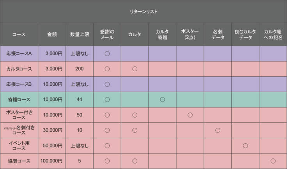
Task: Click the poster circle in ポスター付きコース row
Action: point(190,115)
